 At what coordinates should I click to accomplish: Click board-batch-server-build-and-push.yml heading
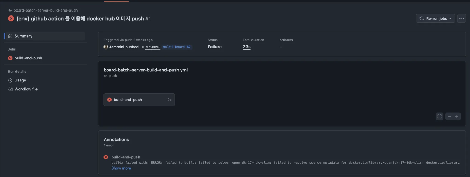coord(146,70)
